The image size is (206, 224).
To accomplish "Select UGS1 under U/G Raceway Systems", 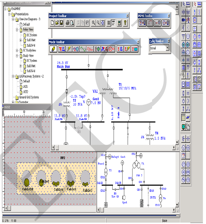I will click(x=25, y=86).
